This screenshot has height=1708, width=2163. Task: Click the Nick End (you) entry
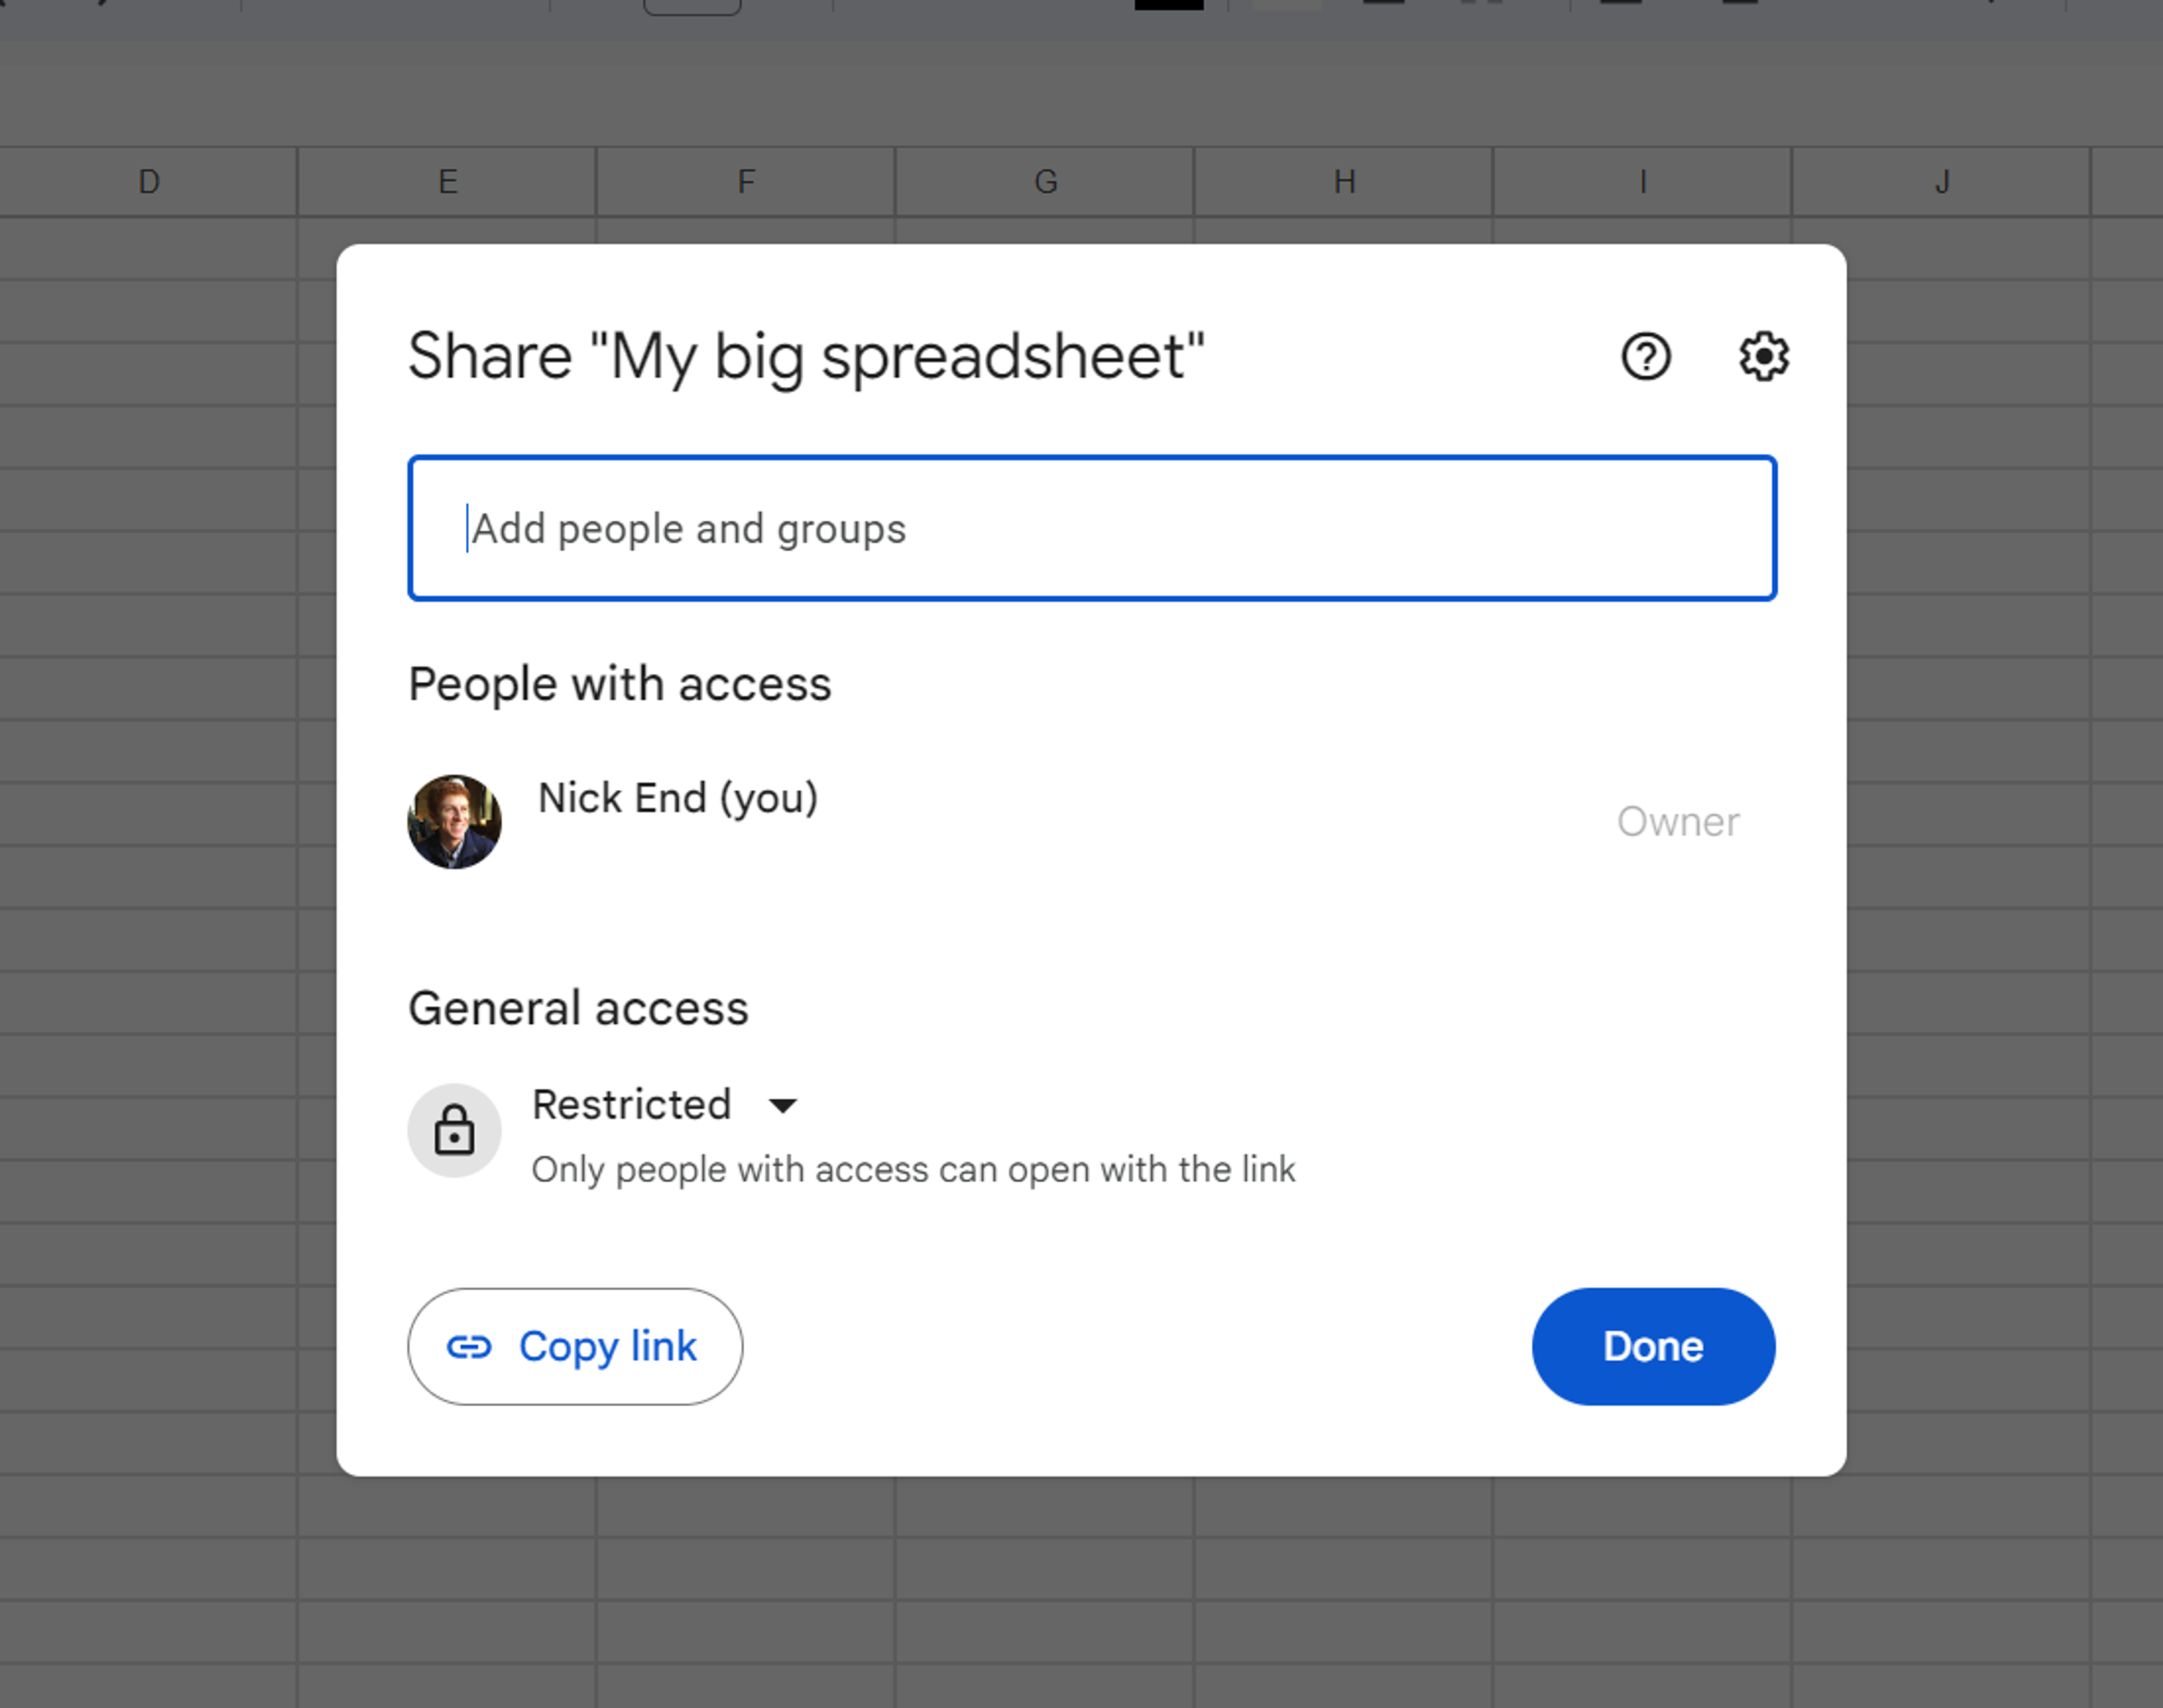[x=678, y=798]
